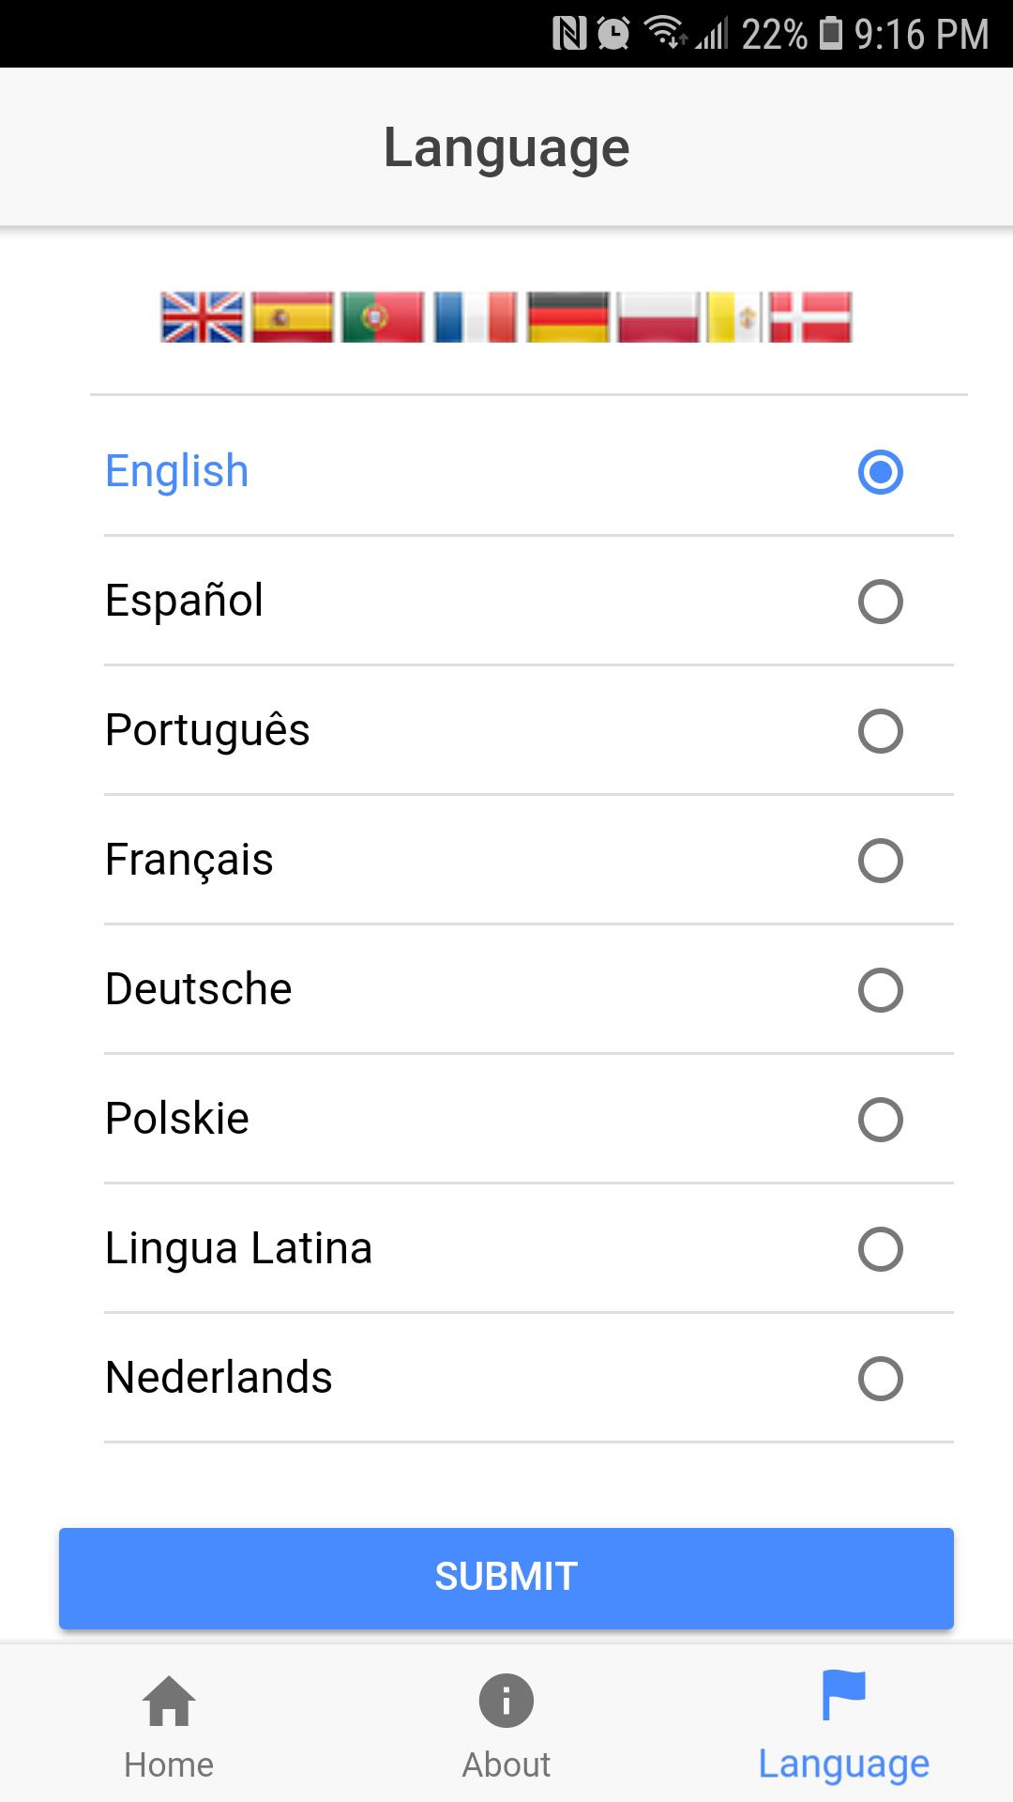Tap the Denmark flag icon
Screen dimensions: 1013x1802
[x=810, y=317]
